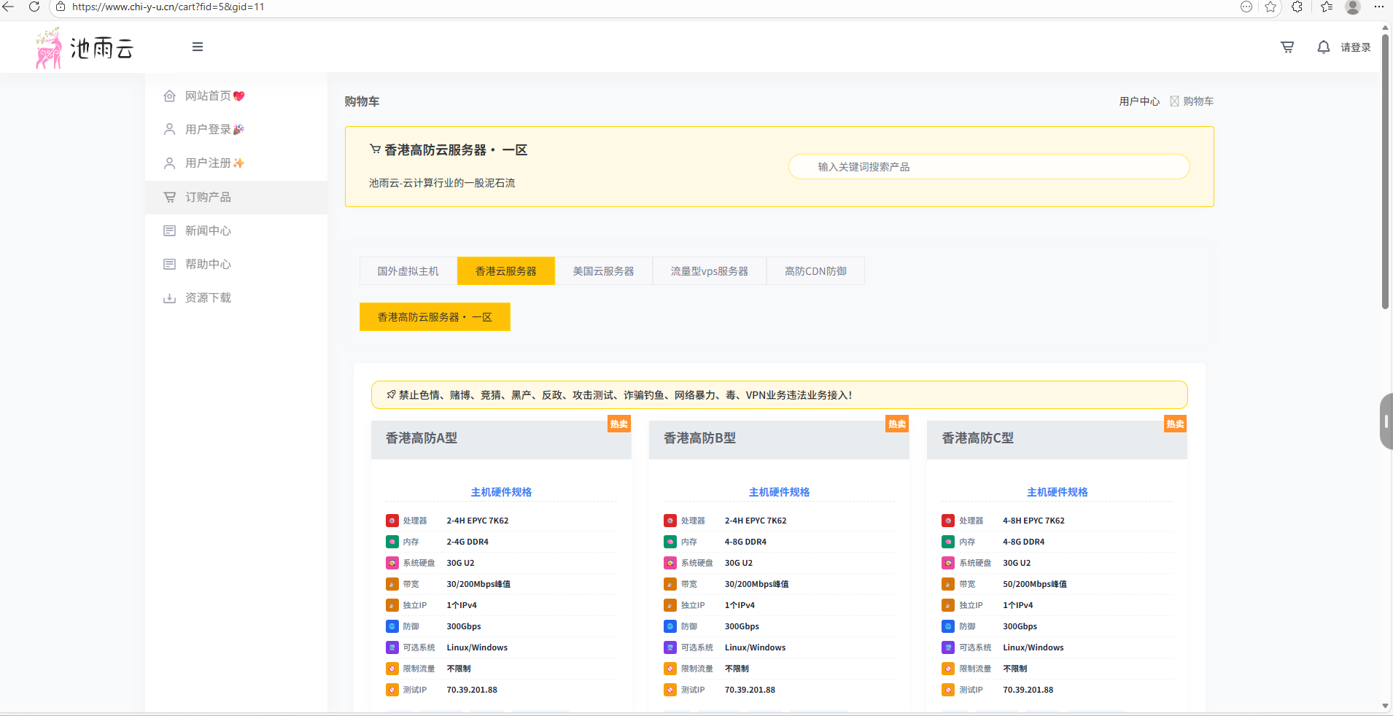Refresh the page with browser reload icon

[34, 7]
